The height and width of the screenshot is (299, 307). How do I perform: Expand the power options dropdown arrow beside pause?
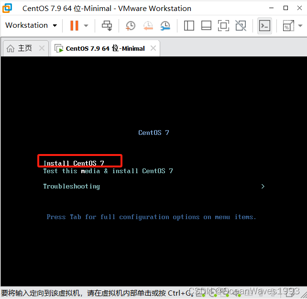(x=86, y=26)
